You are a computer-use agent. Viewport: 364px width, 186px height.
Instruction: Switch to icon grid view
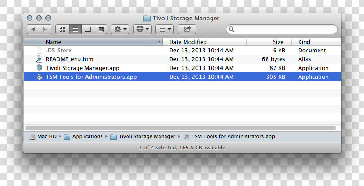(62, 29)
